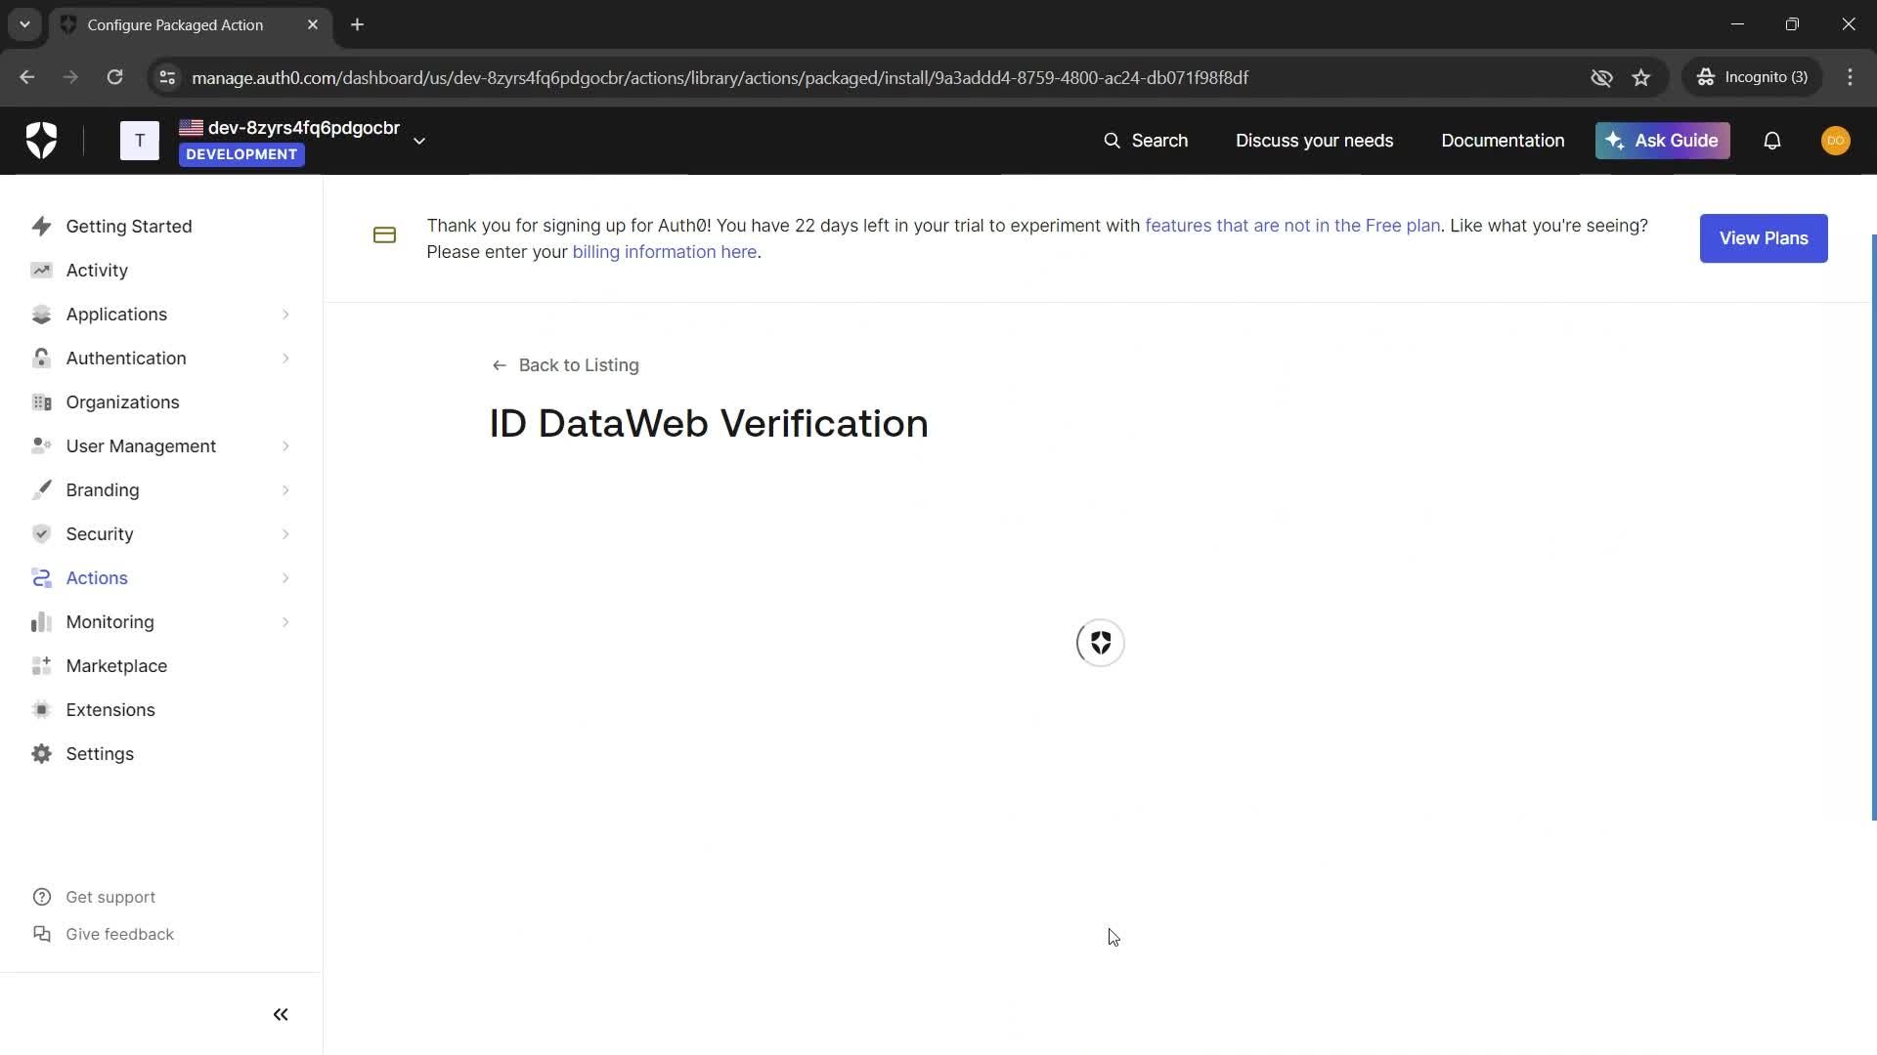Image resolution: width=1877 pixels, height=1055 pixels.
Task: Go Back to Listing
Action: pos(565,365)
